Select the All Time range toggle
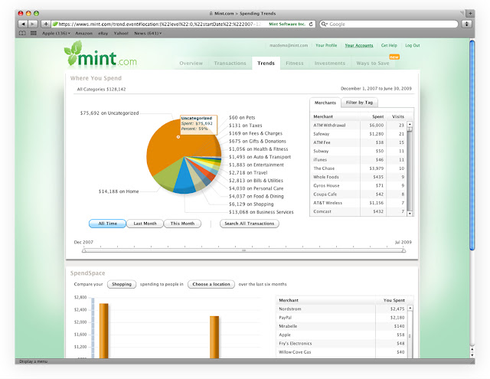This screenshot has height=379, width=490. [107, 224]
